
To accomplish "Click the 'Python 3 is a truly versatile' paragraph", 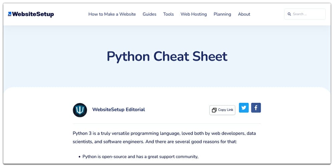I will (x=164, y=137).
